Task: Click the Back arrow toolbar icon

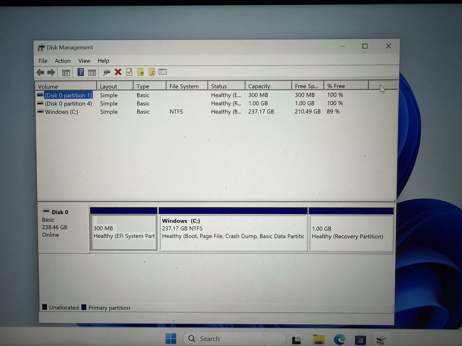Action: click(40, 72)
